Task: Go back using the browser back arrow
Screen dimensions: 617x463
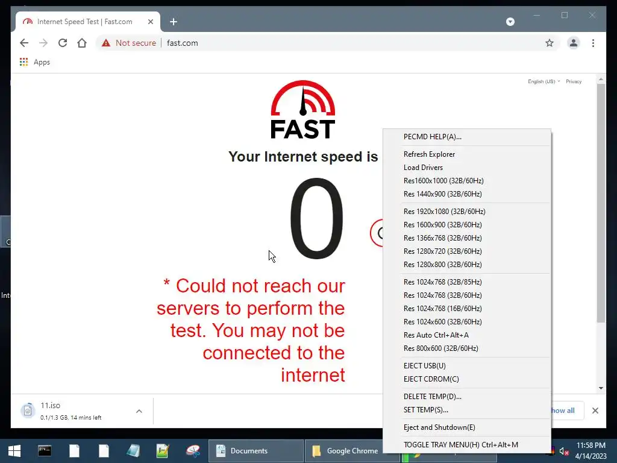Action: (24, 43)
